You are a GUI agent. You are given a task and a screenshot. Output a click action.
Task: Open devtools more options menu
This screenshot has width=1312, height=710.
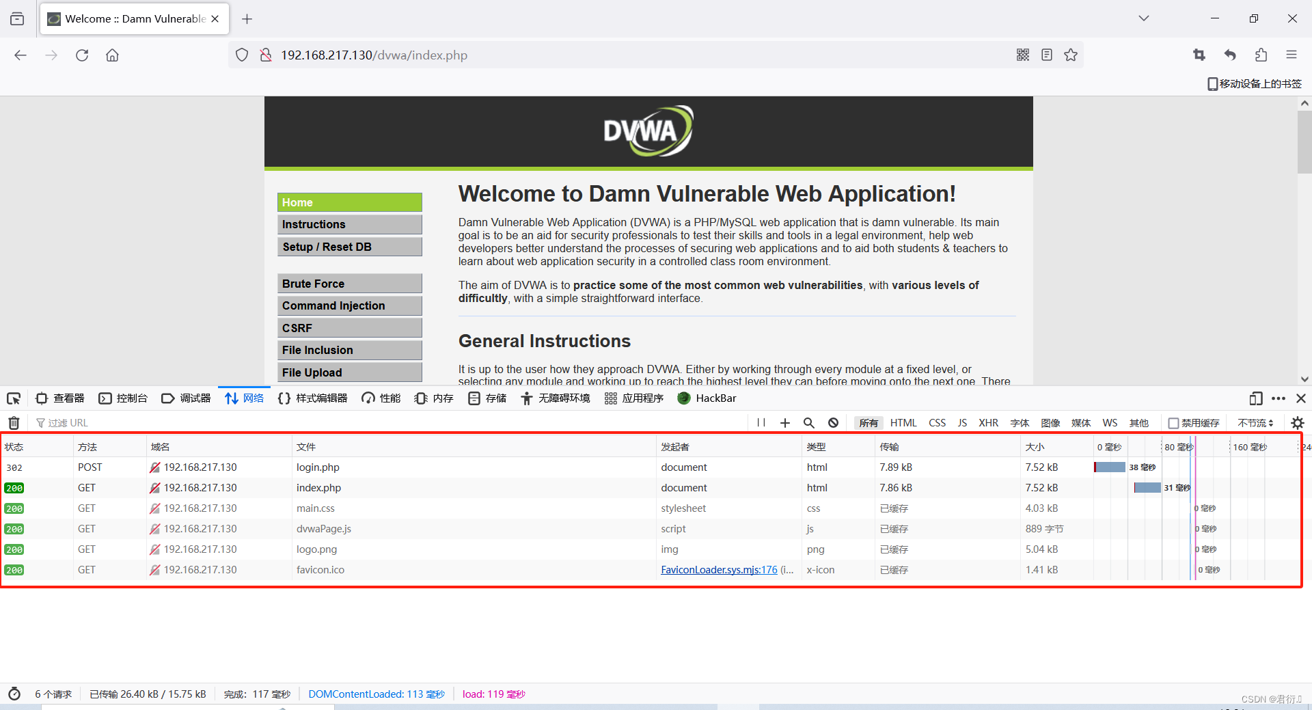pos(1279,398)
